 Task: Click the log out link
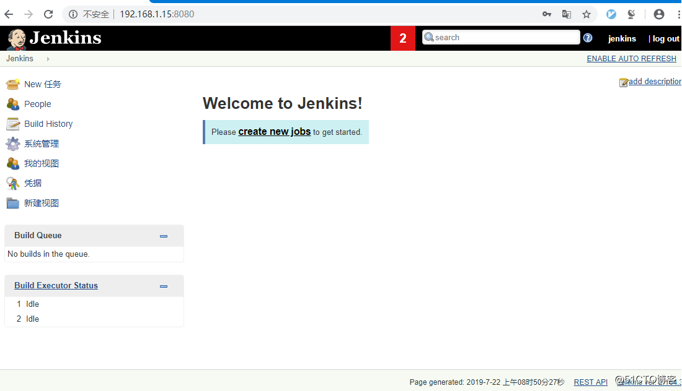pos(666,38)
